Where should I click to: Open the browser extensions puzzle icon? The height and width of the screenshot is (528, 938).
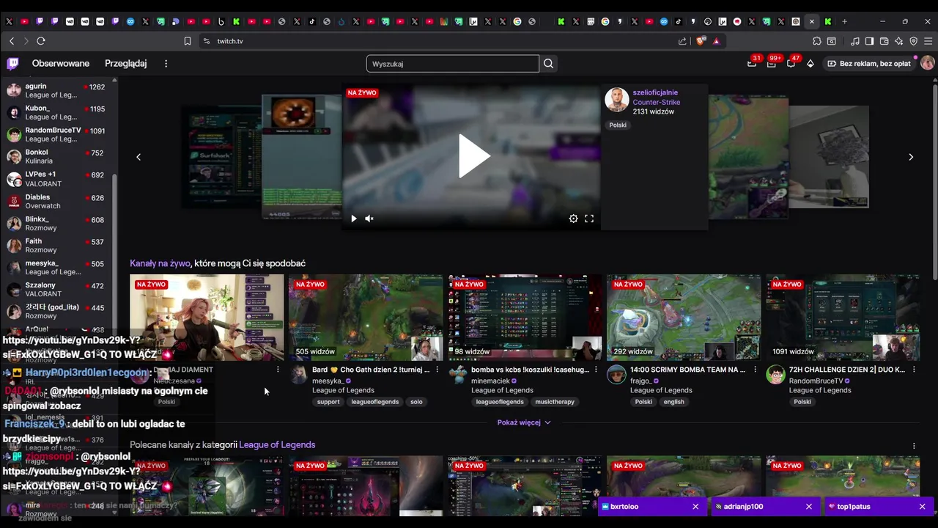coord(817,41)
